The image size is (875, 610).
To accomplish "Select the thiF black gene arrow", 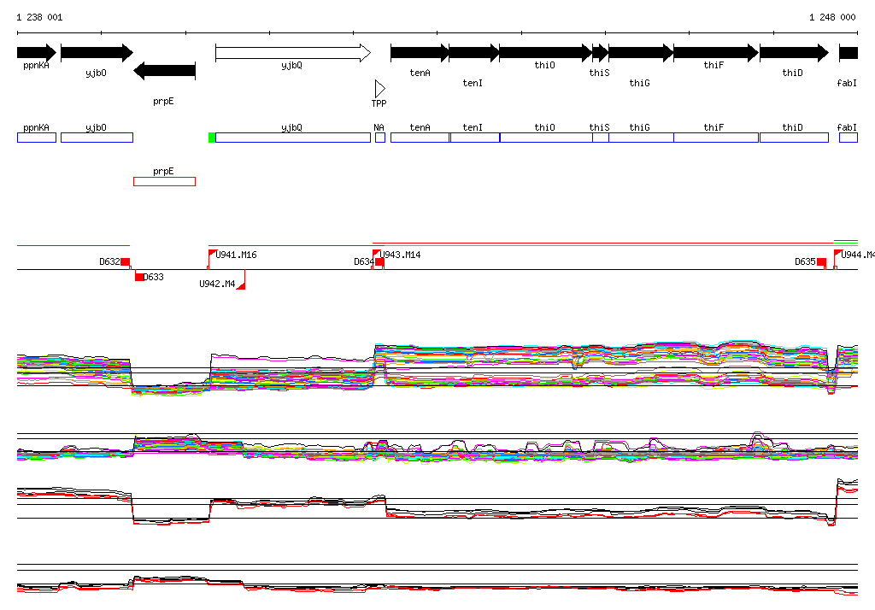I will [716, 53].
